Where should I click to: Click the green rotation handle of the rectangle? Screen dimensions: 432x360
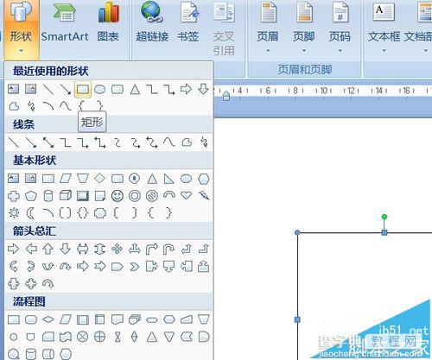384,217
